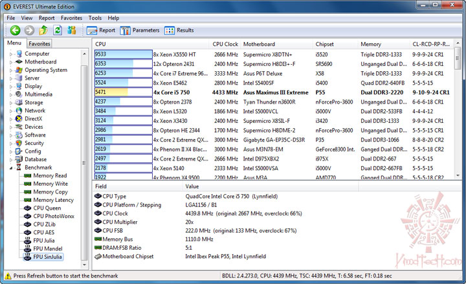Click the Config category icon
Image resolution: width=466 pixels, height=284 pixels.
19,151
